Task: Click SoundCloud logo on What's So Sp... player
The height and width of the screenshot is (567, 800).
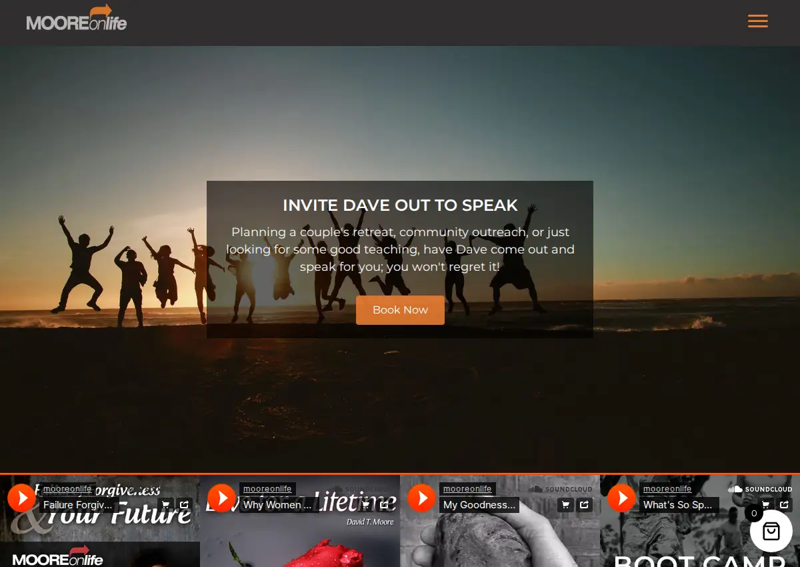Action: point(760,489)
